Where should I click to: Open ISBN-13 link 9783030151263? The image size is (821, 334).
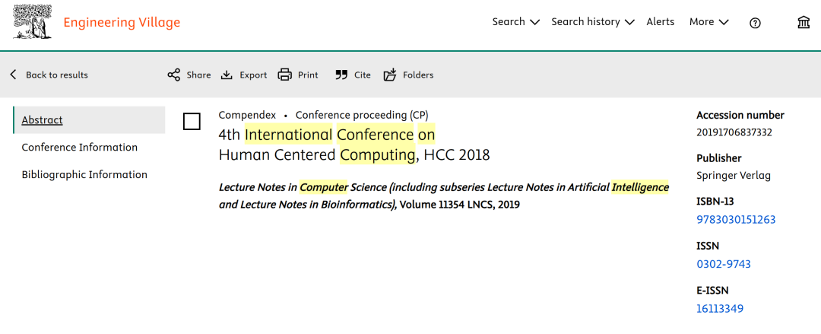pos(736,220)
